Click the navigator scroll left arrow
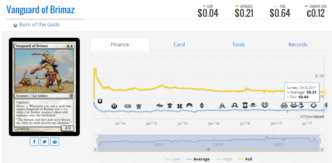 coord(95,149)
